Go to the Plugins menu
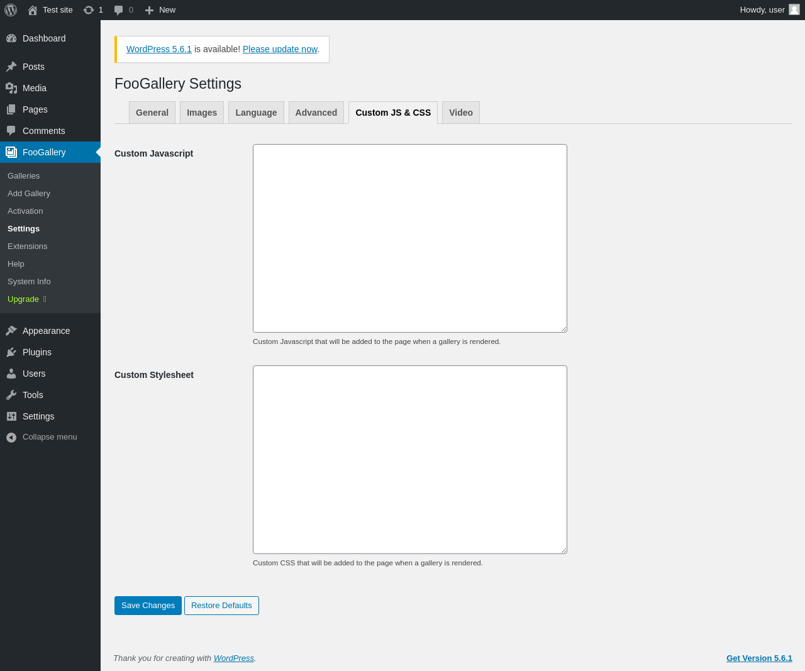 [50, 352]
